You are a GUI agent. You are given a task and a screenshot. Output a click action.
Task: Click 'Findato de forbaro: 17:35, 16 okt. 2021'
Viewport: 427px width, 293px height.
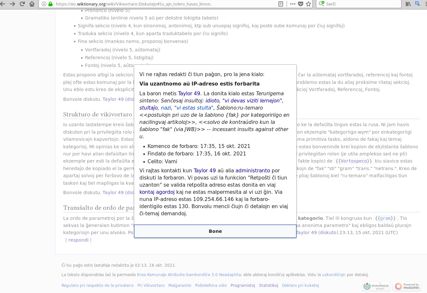pyautogui.click(x=197, y=153)
